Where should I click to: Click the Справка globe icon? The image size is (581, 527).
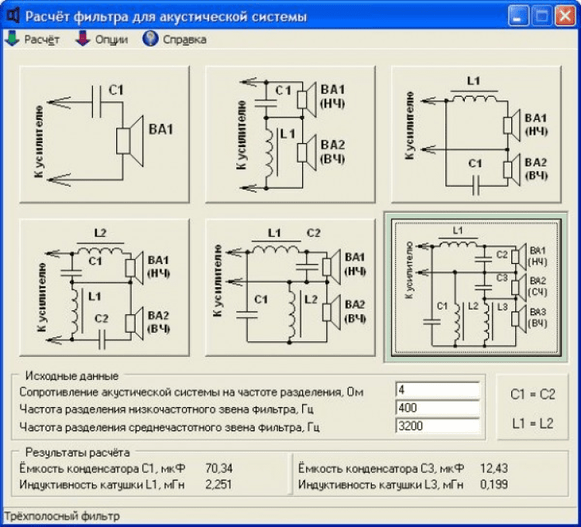150,39
